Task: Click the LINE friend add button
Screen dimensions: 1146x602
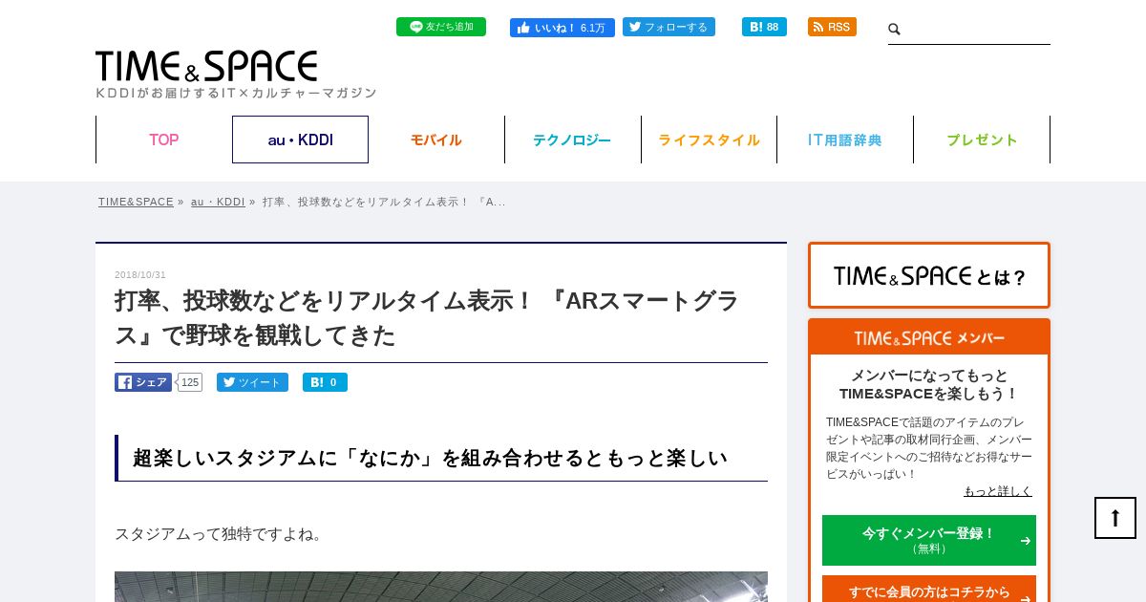Action: click(441, 27)
